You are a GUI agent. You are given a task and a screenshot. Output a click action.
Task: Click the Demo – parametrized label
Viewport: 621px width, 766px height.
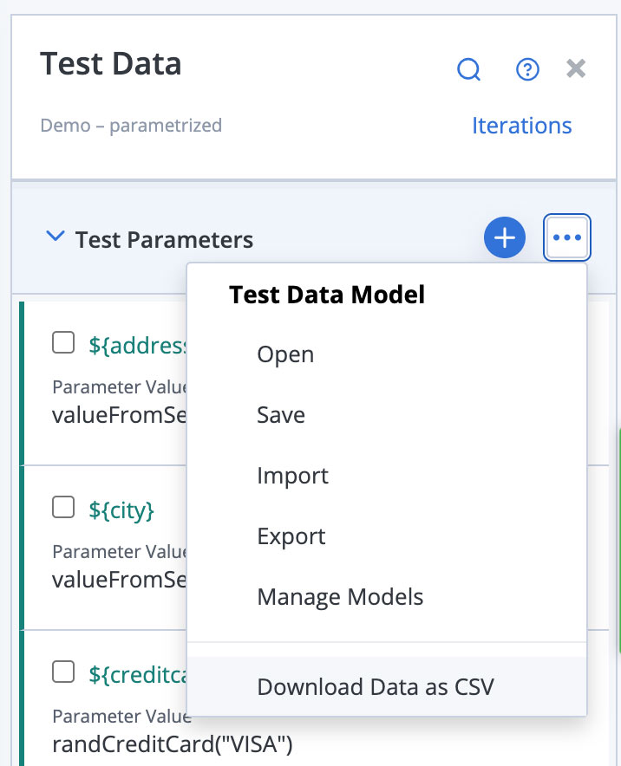[x=131, y=125]
